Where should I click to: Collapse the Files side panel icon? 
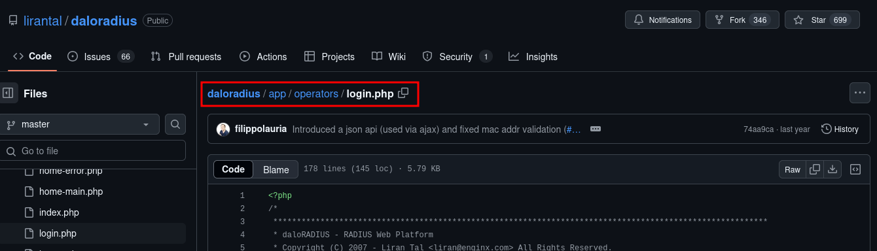(8, 93)
